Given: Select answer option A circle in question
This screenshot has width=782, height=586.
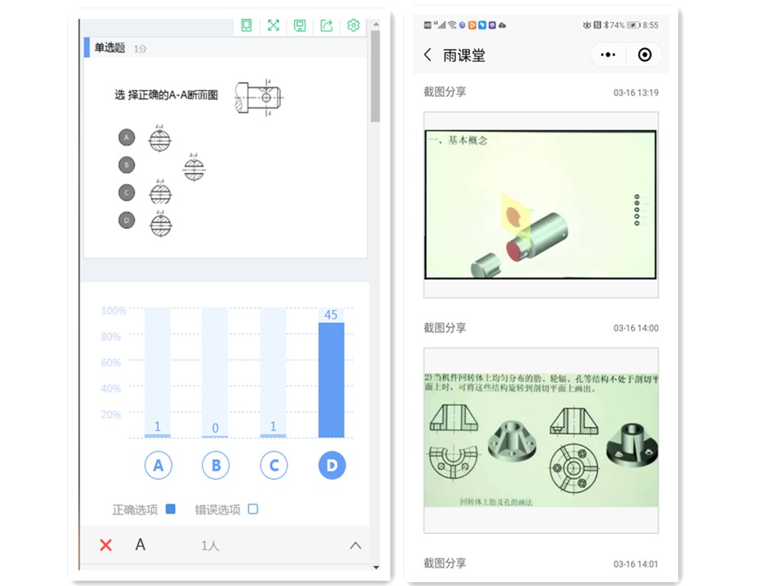Looking at the screenshot, I should coord(127,137).
